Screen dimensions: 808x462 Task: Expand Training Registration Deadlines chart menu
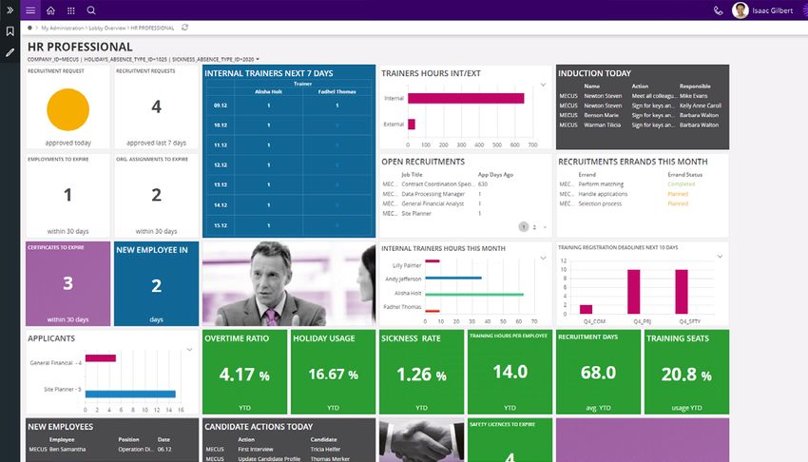720,257
